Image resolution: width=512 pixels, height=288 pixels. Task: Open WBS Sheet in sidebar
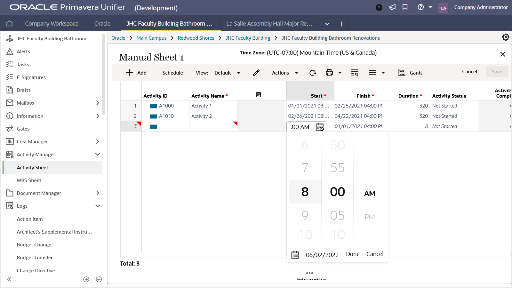pyautogui.click(x=29, y=180)
